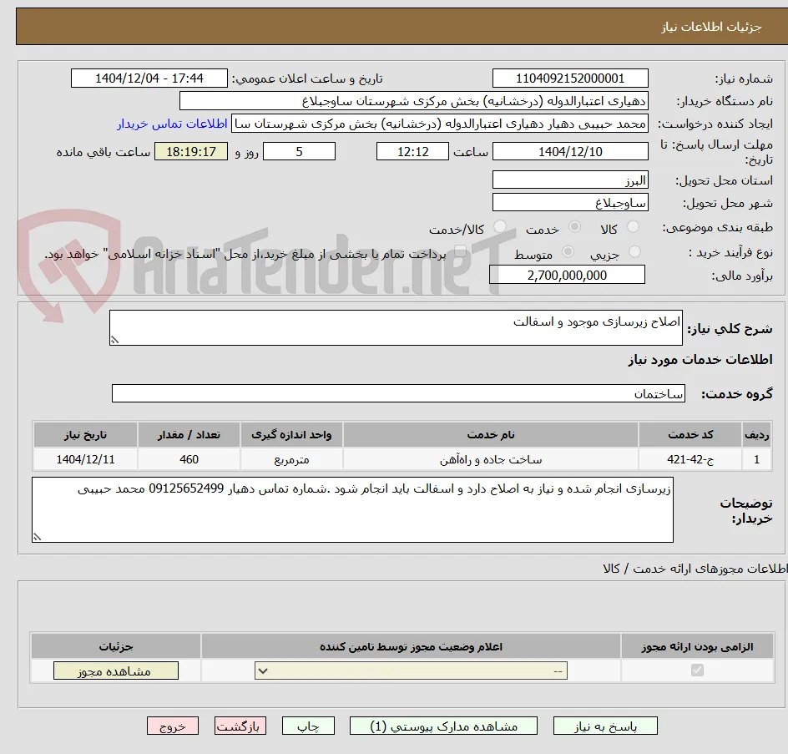Click the جزئیات اطلاعات نیاز page title
This screenshot has height=754, width=788.
[x=711, y=27]
